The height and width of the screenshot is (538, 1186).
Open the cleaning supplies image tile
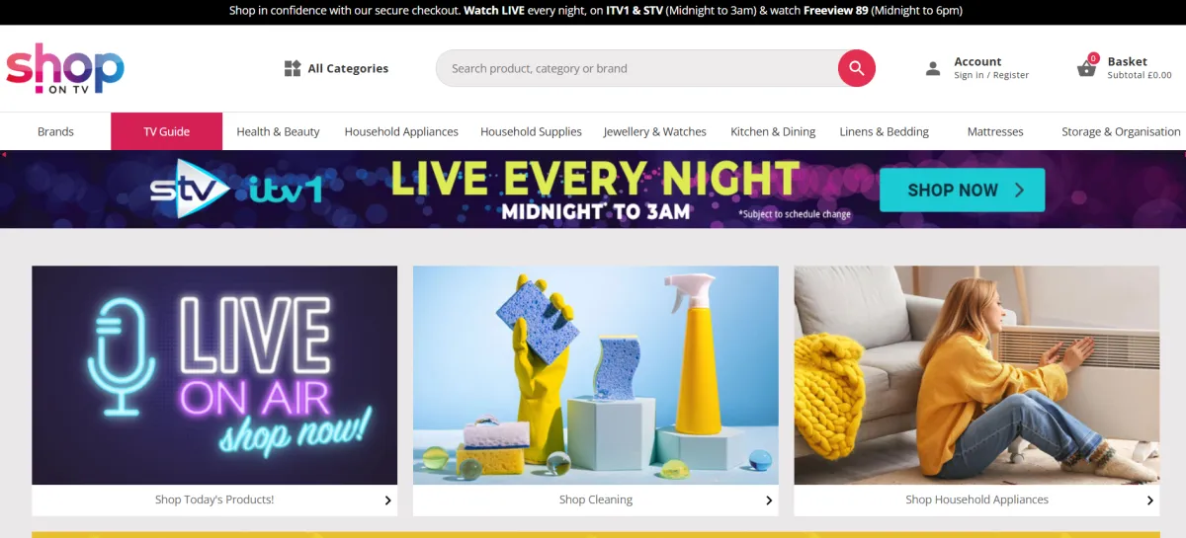[x=596, y=375]
